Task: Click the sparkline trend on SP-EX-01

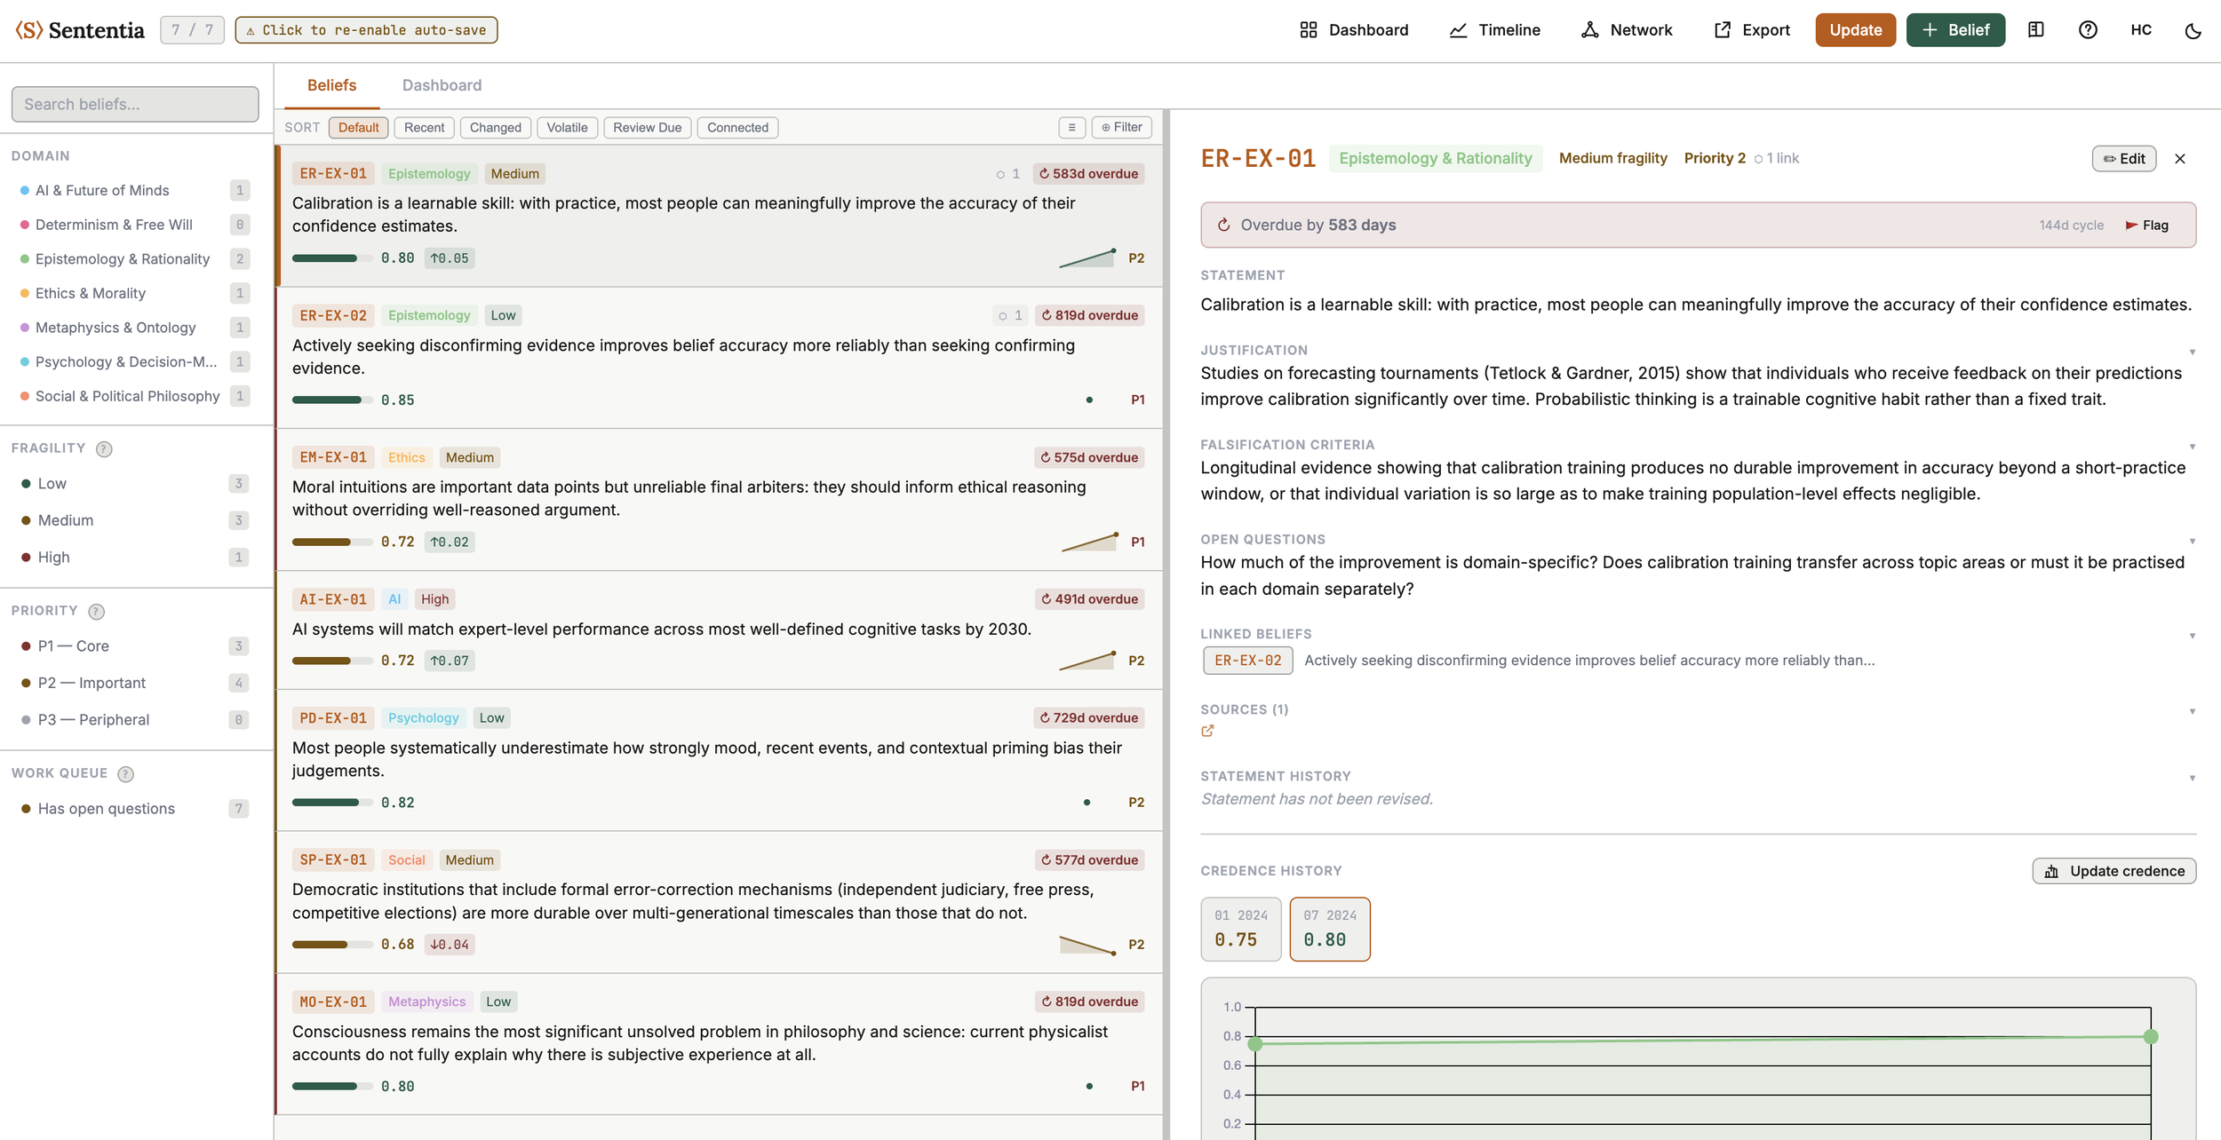Action: (x=1087, y=945)
